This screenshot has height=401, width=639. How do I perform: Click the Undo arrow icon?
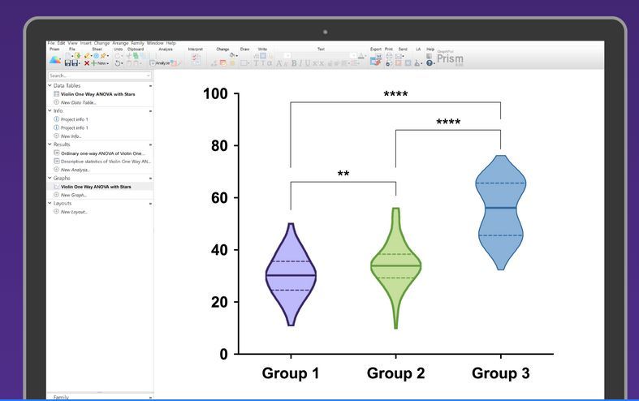[118, 63]
